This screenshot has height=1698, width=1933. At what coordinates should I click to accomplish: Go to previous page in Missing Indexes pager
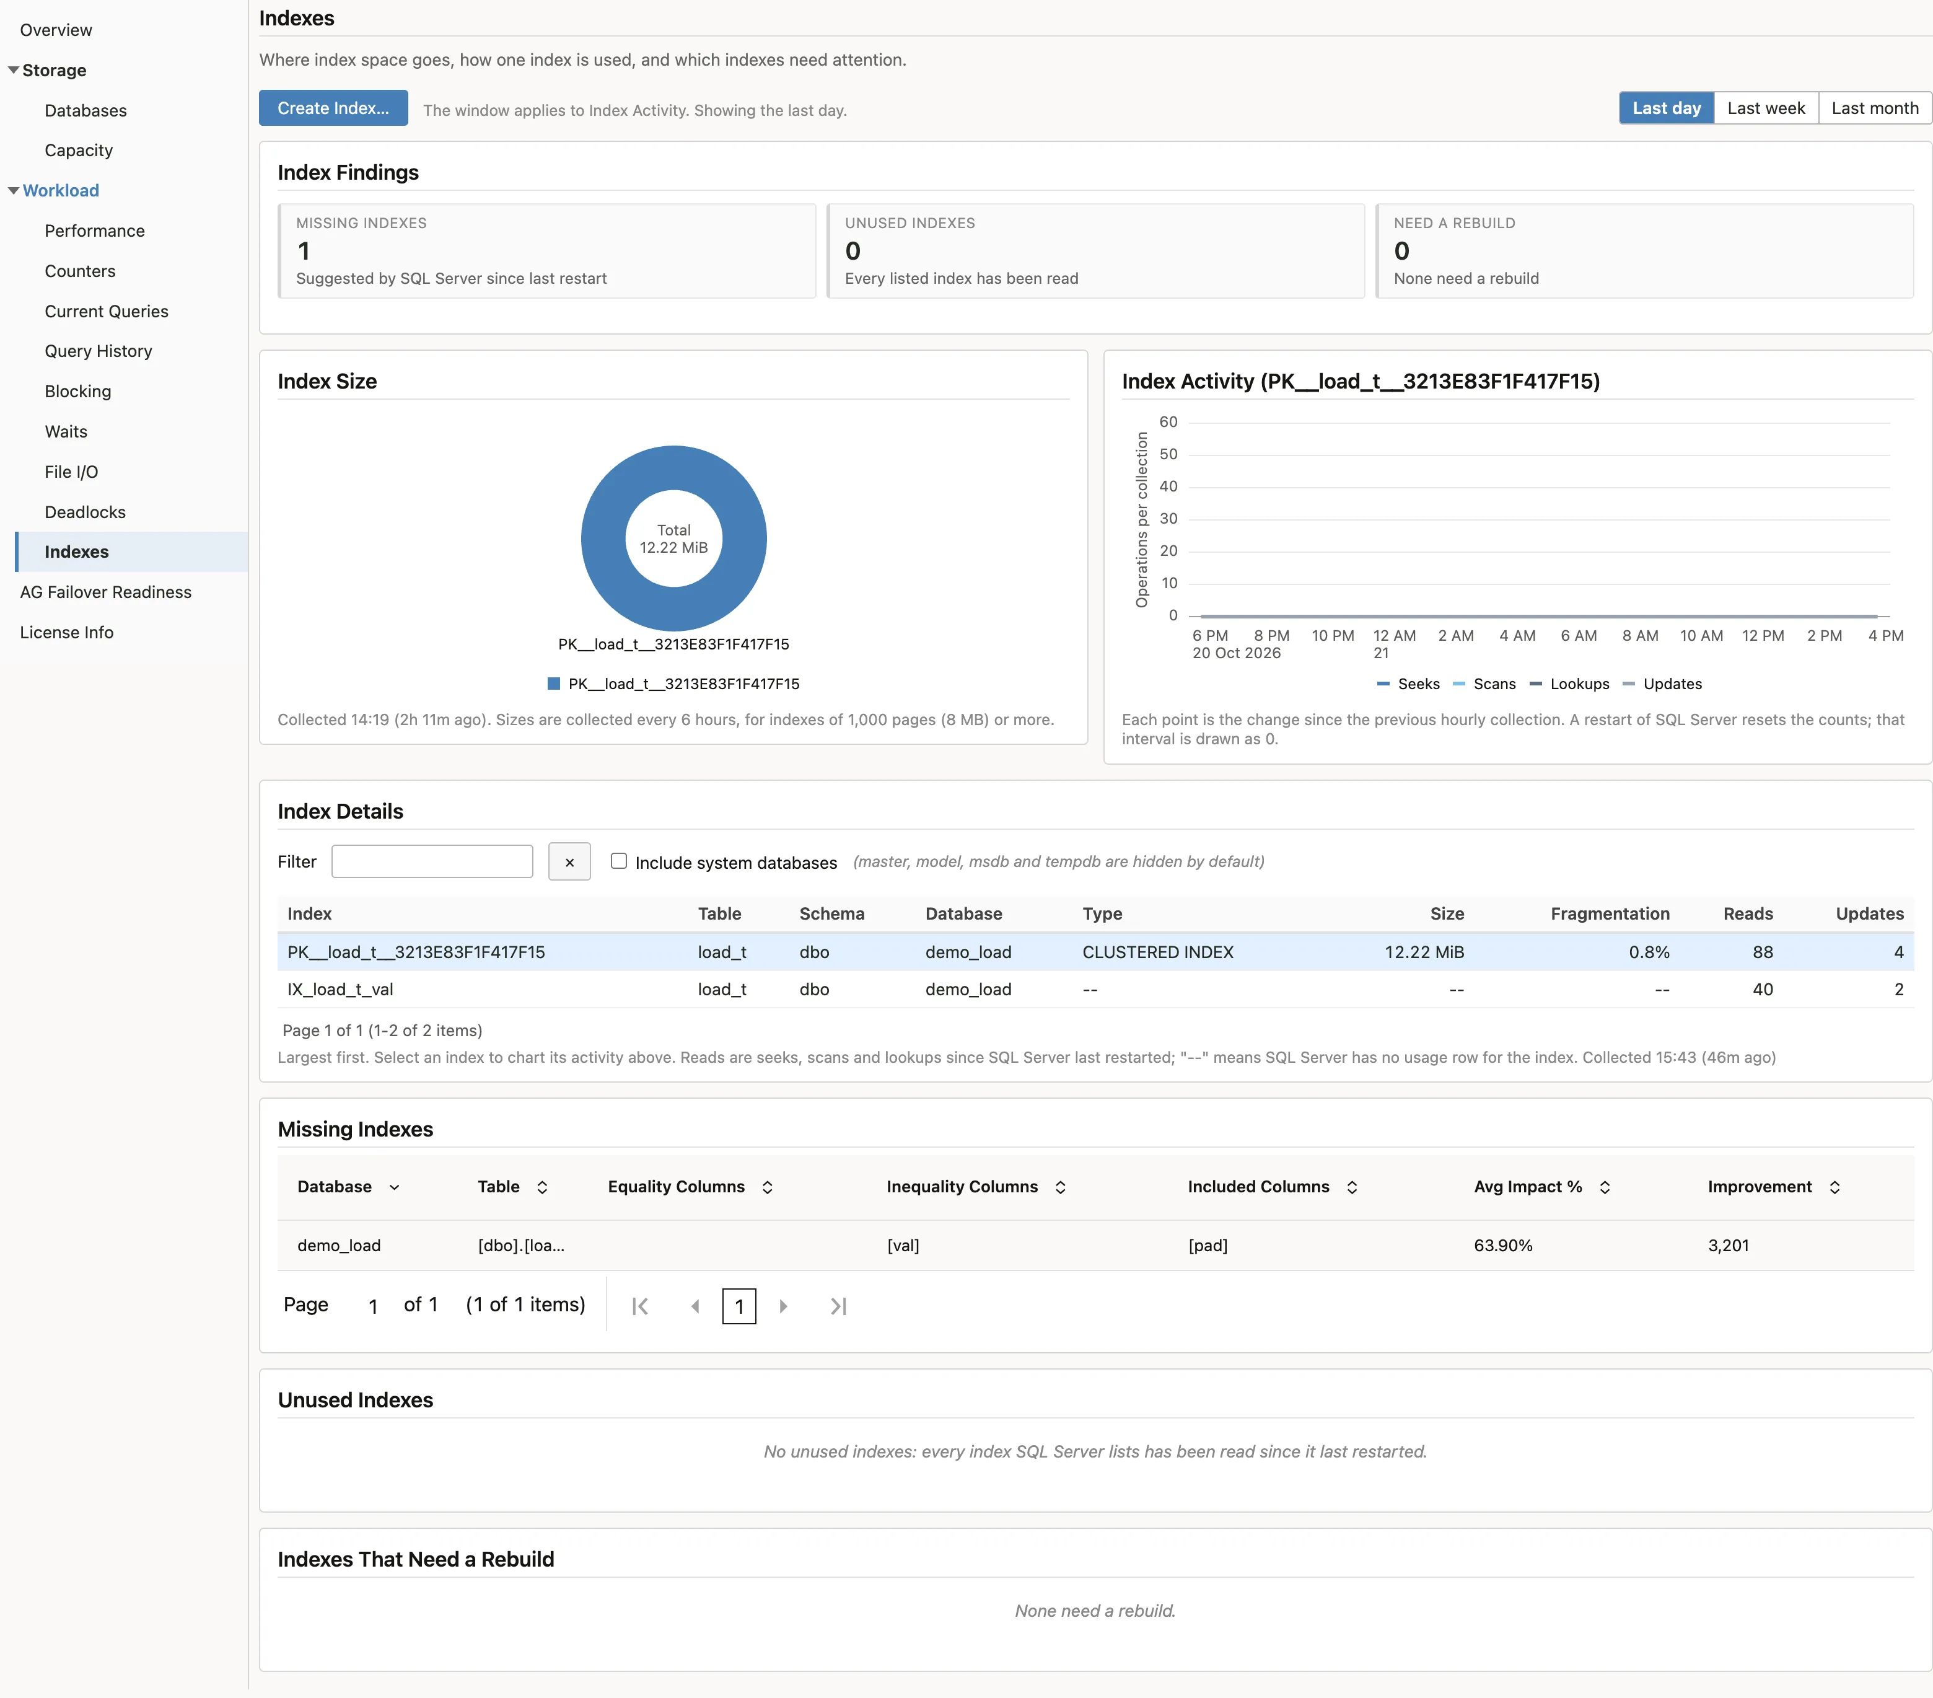pos(695,1306)
